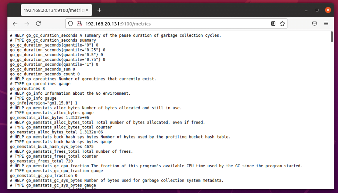This screenshot has height=193, width=338.
Task: Click 'go_gc_duration_seconds_count 0' line
Action: pyautogui.click(x=45, y=74)
